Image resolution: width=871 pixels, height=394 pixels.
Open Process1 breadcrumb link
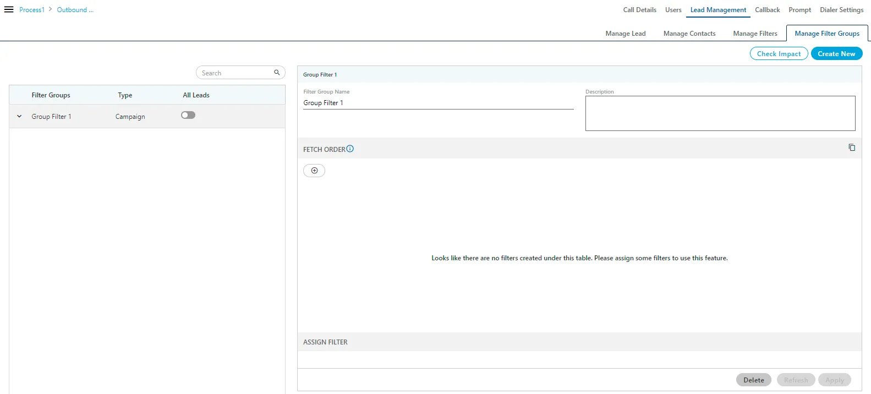(32, 10)
